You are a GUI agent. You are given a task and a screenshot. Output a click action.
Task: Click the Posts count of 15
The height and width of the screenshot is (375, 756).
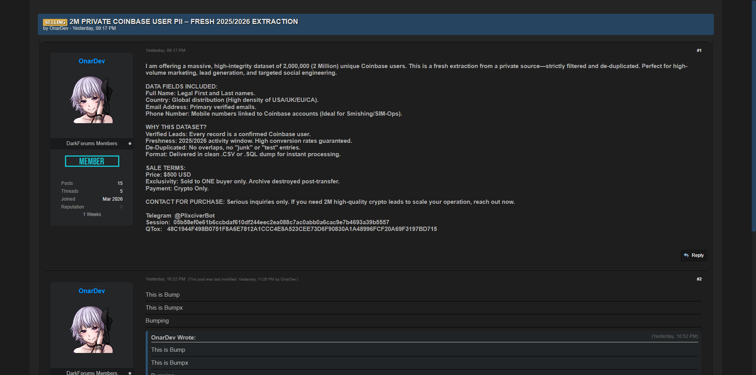(x=120, y=183)
